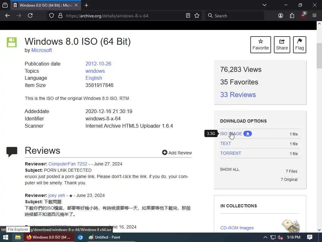Switch to Firefox taskbar item
The height and width of the screenshot is (242, 322).
pos(49,237)
